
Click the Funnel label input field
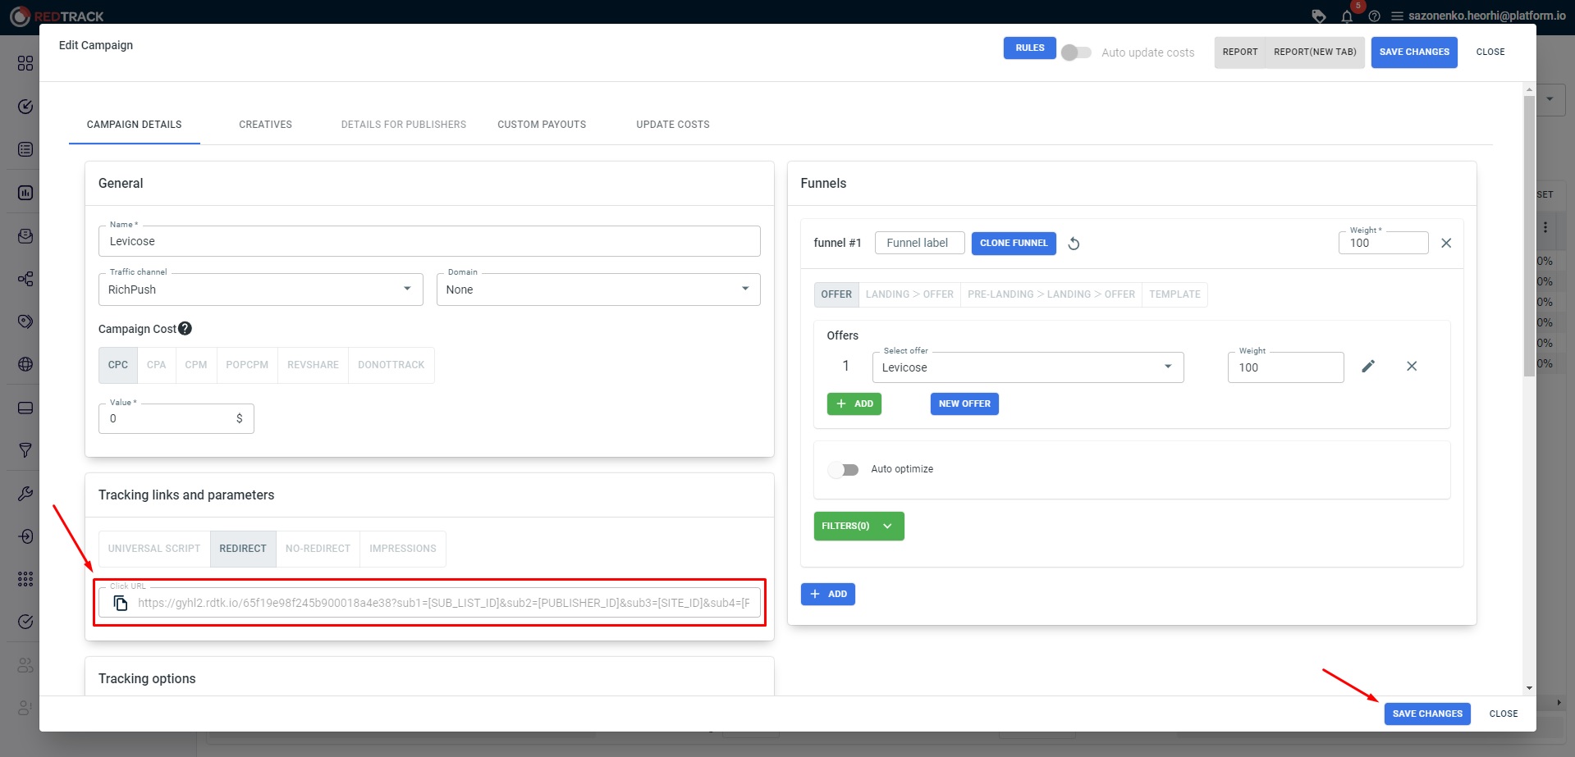tap(918, 243)
